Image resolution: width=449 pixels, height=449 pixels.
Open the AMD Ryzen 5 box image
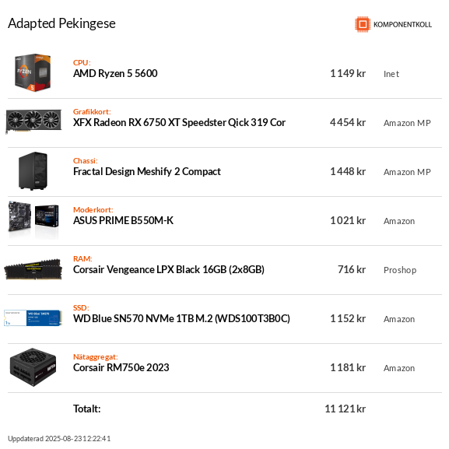(33, 72)
